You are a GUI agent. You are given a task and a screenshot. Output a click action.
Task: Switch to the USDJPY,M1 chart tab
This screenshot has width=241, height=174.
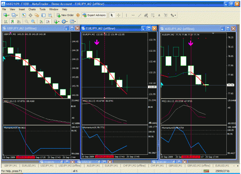tap(47, 166)
